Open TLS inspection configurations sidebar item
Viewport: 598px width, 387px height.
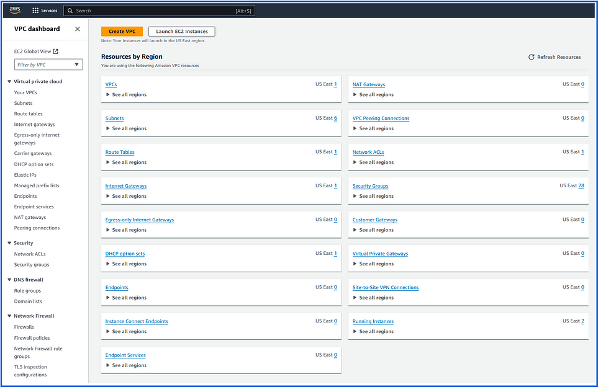[30, 371]
